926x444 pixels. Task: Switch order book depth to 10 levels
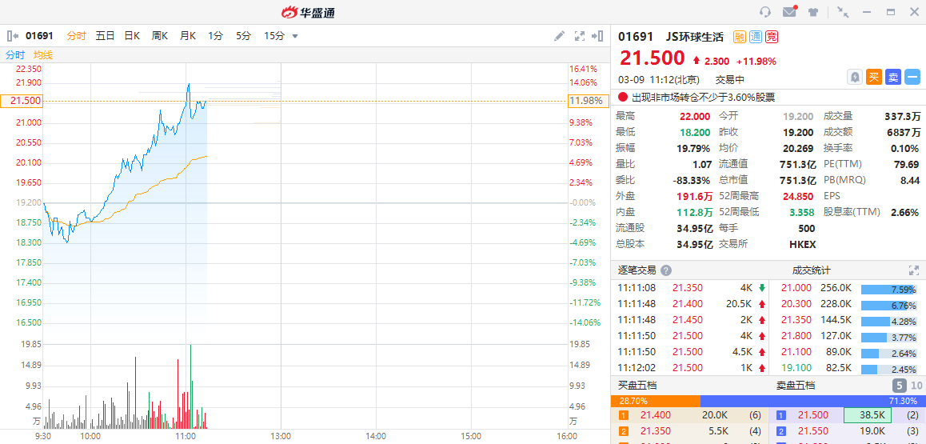[916, 386]
